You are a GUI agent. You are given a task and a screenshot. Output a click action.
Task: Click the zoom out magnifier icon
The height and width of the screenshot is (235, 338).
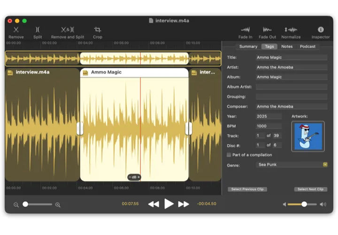coord(16,205)
